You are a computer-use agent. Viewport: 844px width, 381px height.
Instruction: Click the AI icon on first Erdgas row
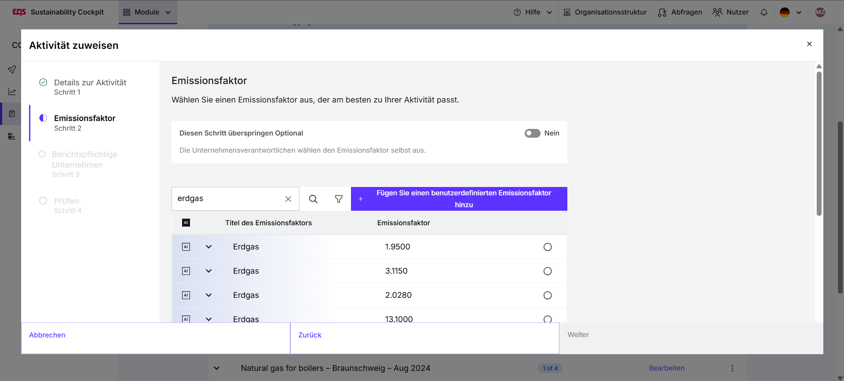coord(186,247)
